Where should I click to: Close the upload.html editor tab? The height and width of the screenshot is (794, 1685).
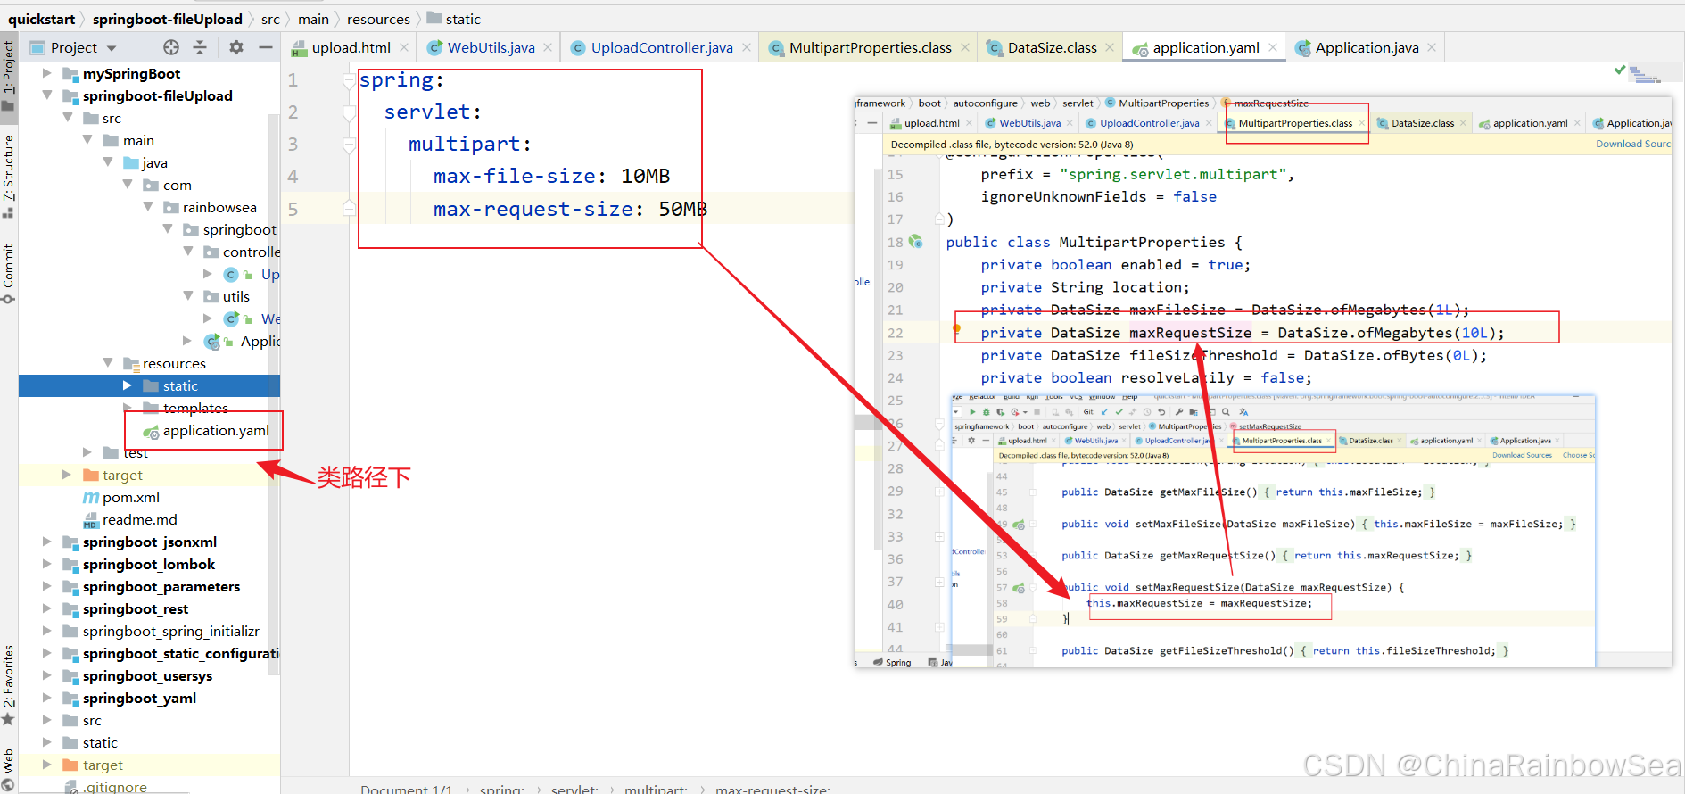[x=404, y=47]
